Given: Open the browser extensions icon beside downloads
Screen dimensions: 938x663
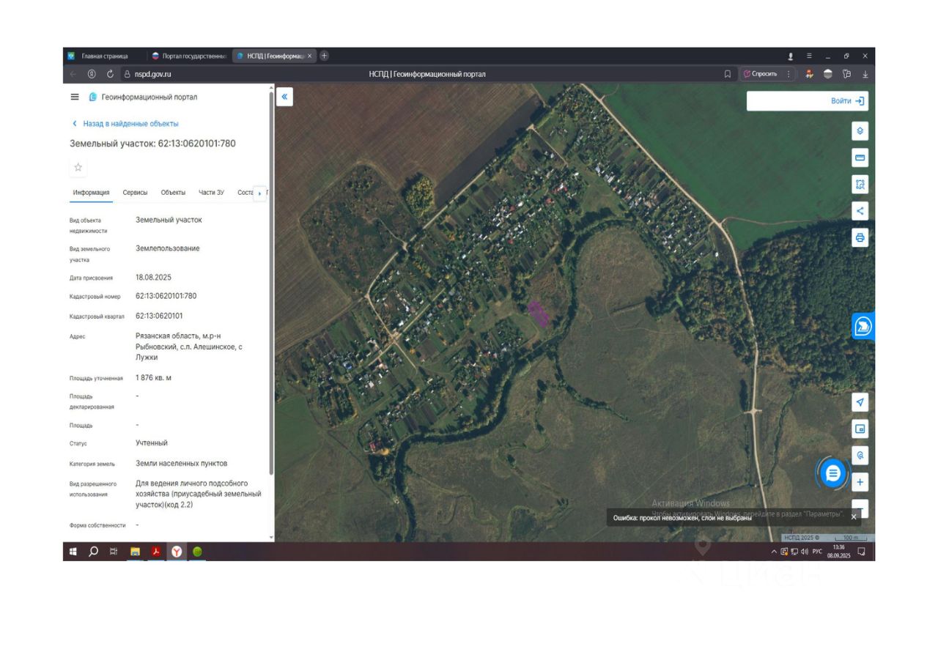Looking at the screenshot, I should point(846,74).
